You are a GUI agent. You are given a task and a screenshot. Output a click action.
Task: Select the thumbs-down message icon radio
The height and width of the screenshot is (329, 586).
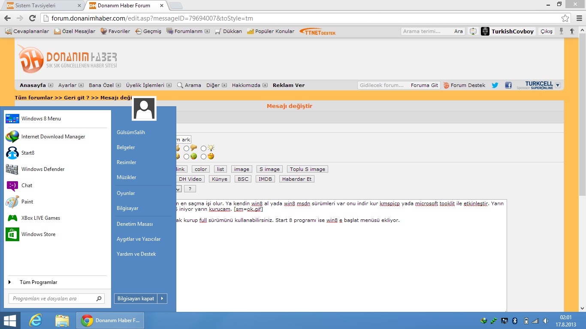[186, 149]
